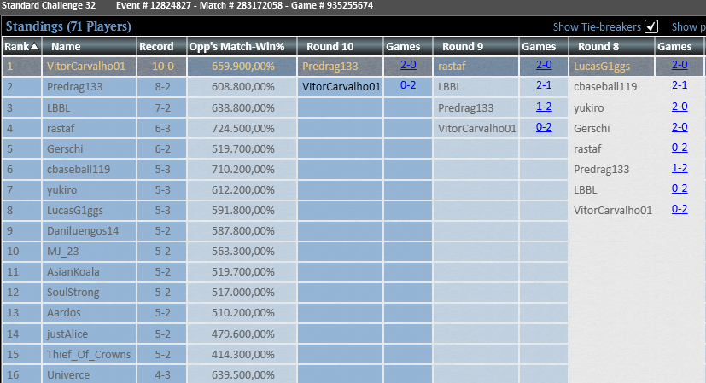The width and height of the screenshot is (706, 383).
Task: Select player LBBL in Name column
Action: click(x=59, y=108)
